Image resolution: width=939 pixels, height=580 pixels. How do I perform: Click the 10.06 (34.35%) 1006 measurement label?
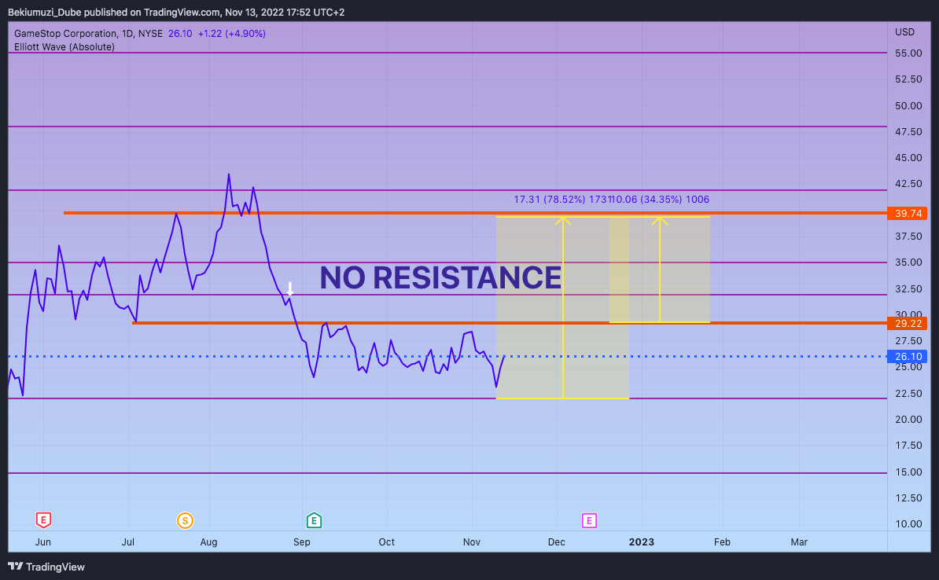pos(661,200)
